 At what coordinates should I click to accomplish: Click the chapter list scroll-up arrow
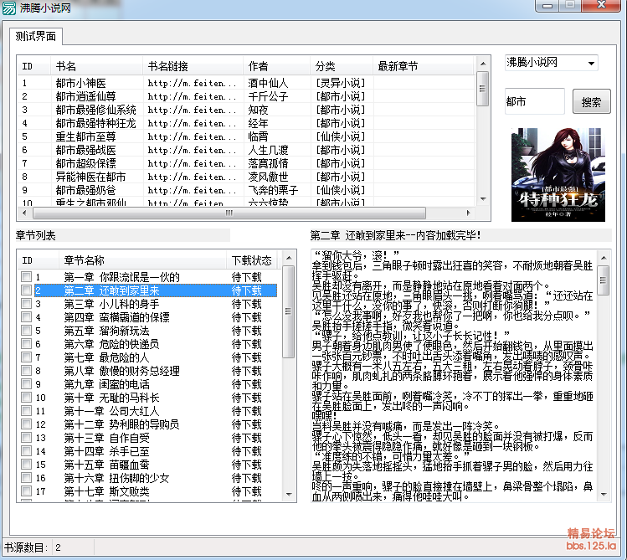tap(289, 258)
